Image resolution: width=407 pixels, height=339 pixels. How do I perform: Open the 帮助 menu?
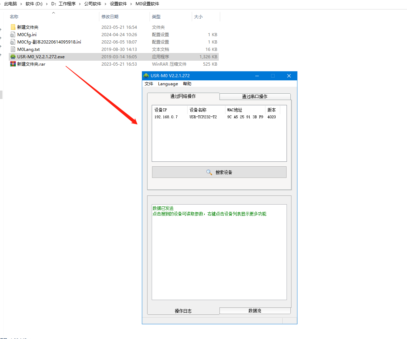coord(187,84)
